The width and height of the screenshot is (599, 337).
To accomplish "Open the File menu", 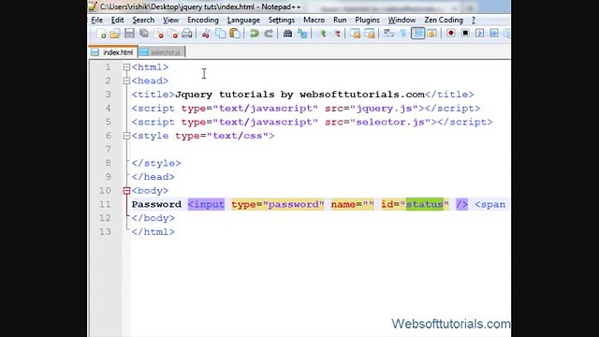I will pos(97,20).
